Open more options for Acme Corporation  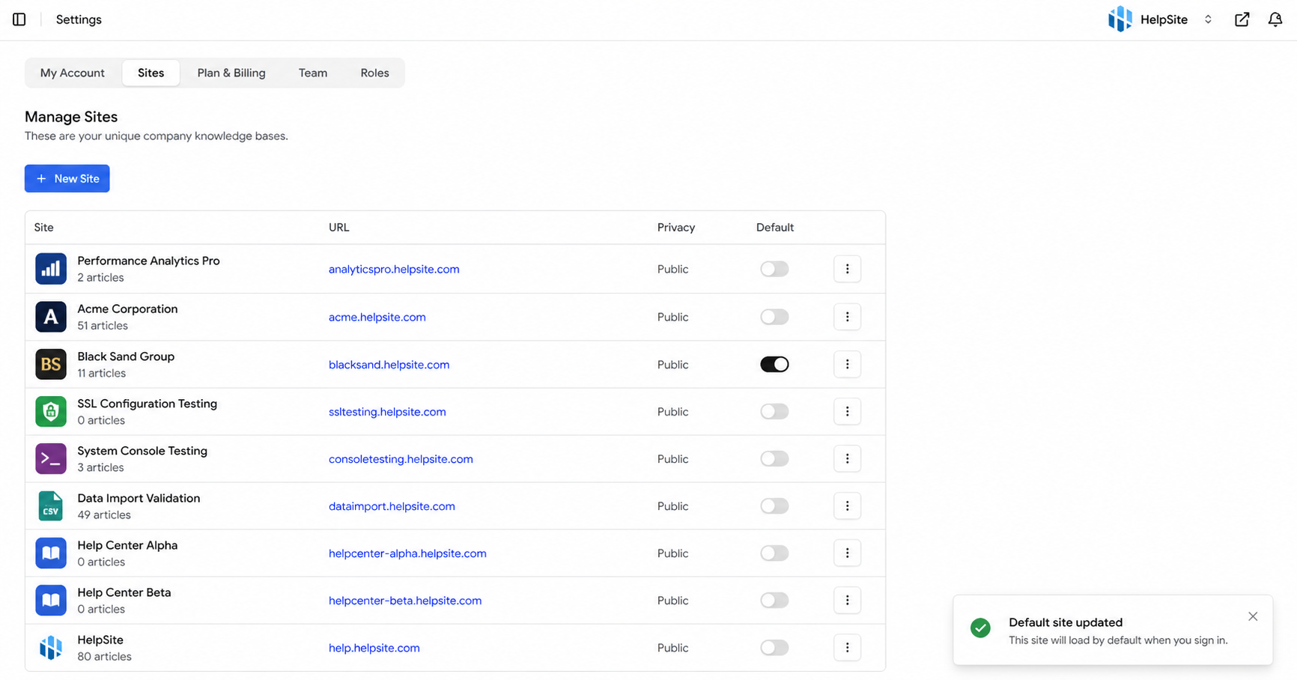(x=847, y=317)
